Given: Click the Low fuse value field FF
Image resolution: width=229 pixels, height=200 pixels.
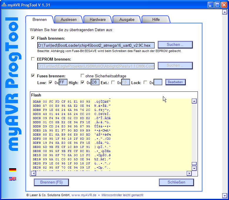Looking at the screenshot, I should click(x=63, y=82).
